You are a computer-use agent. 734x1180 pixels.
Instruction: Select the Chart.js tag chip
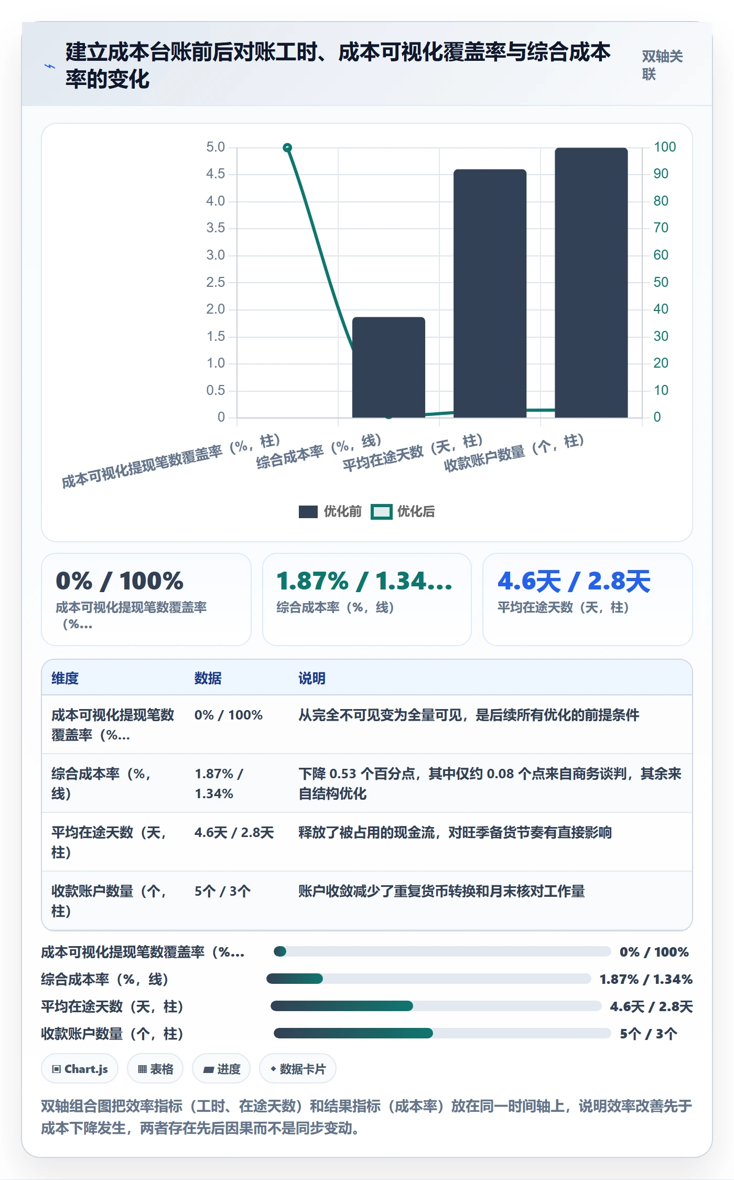(x=80, y=1069)
